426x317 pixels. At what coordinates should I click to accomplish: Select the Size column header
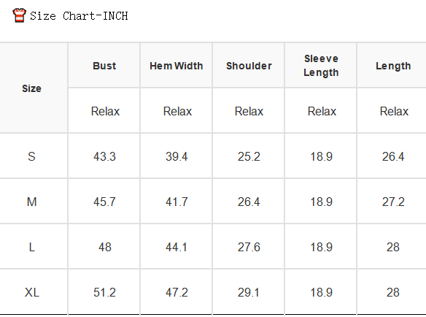coord(31,88)
